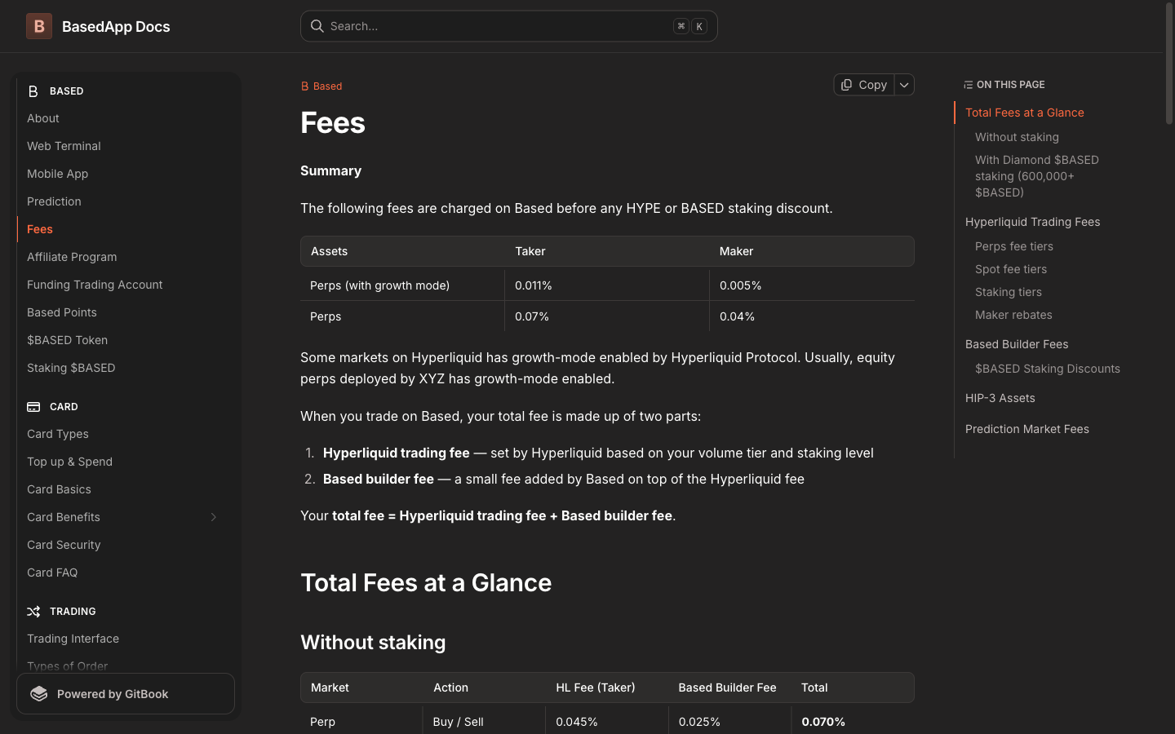Open the Card Security page
Screen dimensions: 1175x734
click(x=126, y=545)
